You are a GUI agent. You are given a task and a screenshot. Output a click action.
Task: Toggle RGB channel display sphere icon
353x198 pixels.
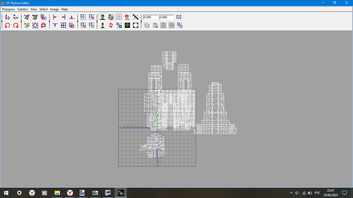point(127,25)
